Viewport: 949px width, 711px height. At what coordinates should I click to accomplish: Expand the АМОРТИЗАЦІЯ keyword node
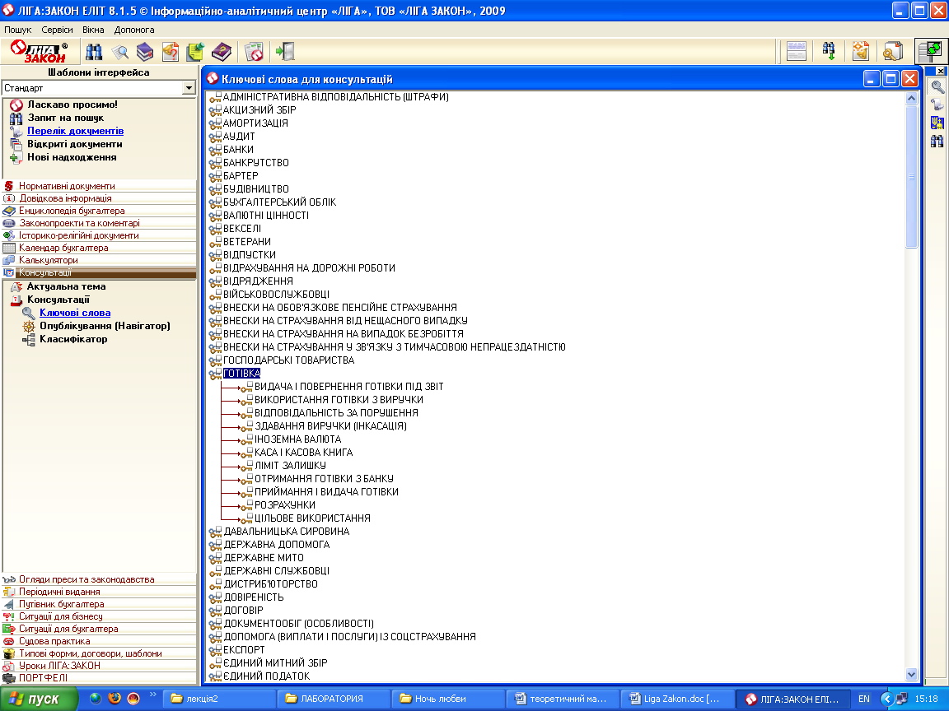(x=215, y=123)
